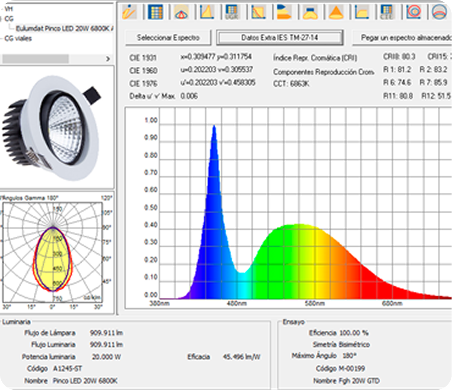Viewport: 452px width, 390px height.
Task: Click the Datos Extra IES TM-27-14 button
Action: point(280,38)
